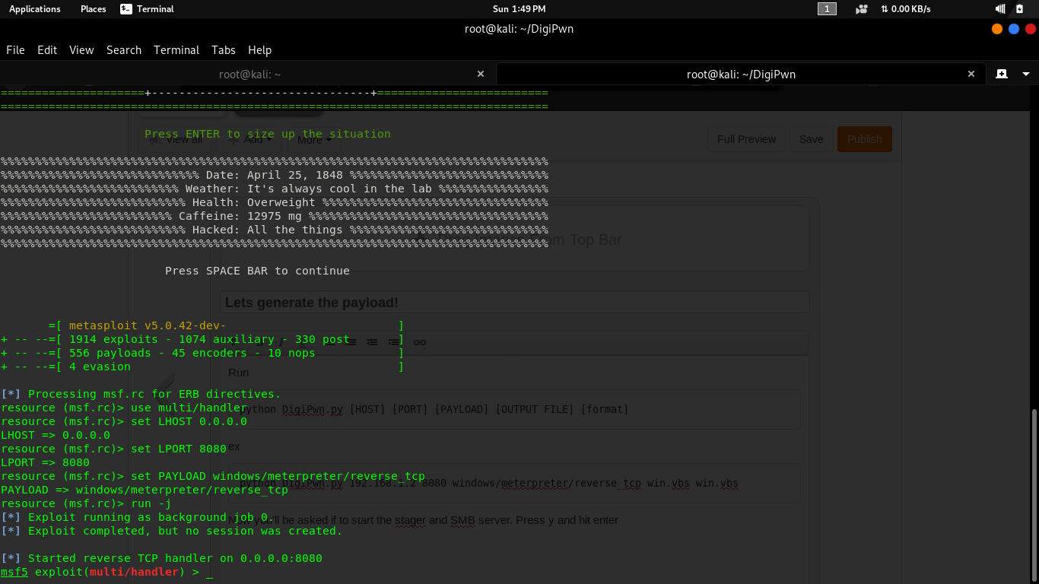The width and height of the screenshot is (1039, 584).
Task: Open the clock showing Sun 1:49 PM
Action: (x=519, y=9)
